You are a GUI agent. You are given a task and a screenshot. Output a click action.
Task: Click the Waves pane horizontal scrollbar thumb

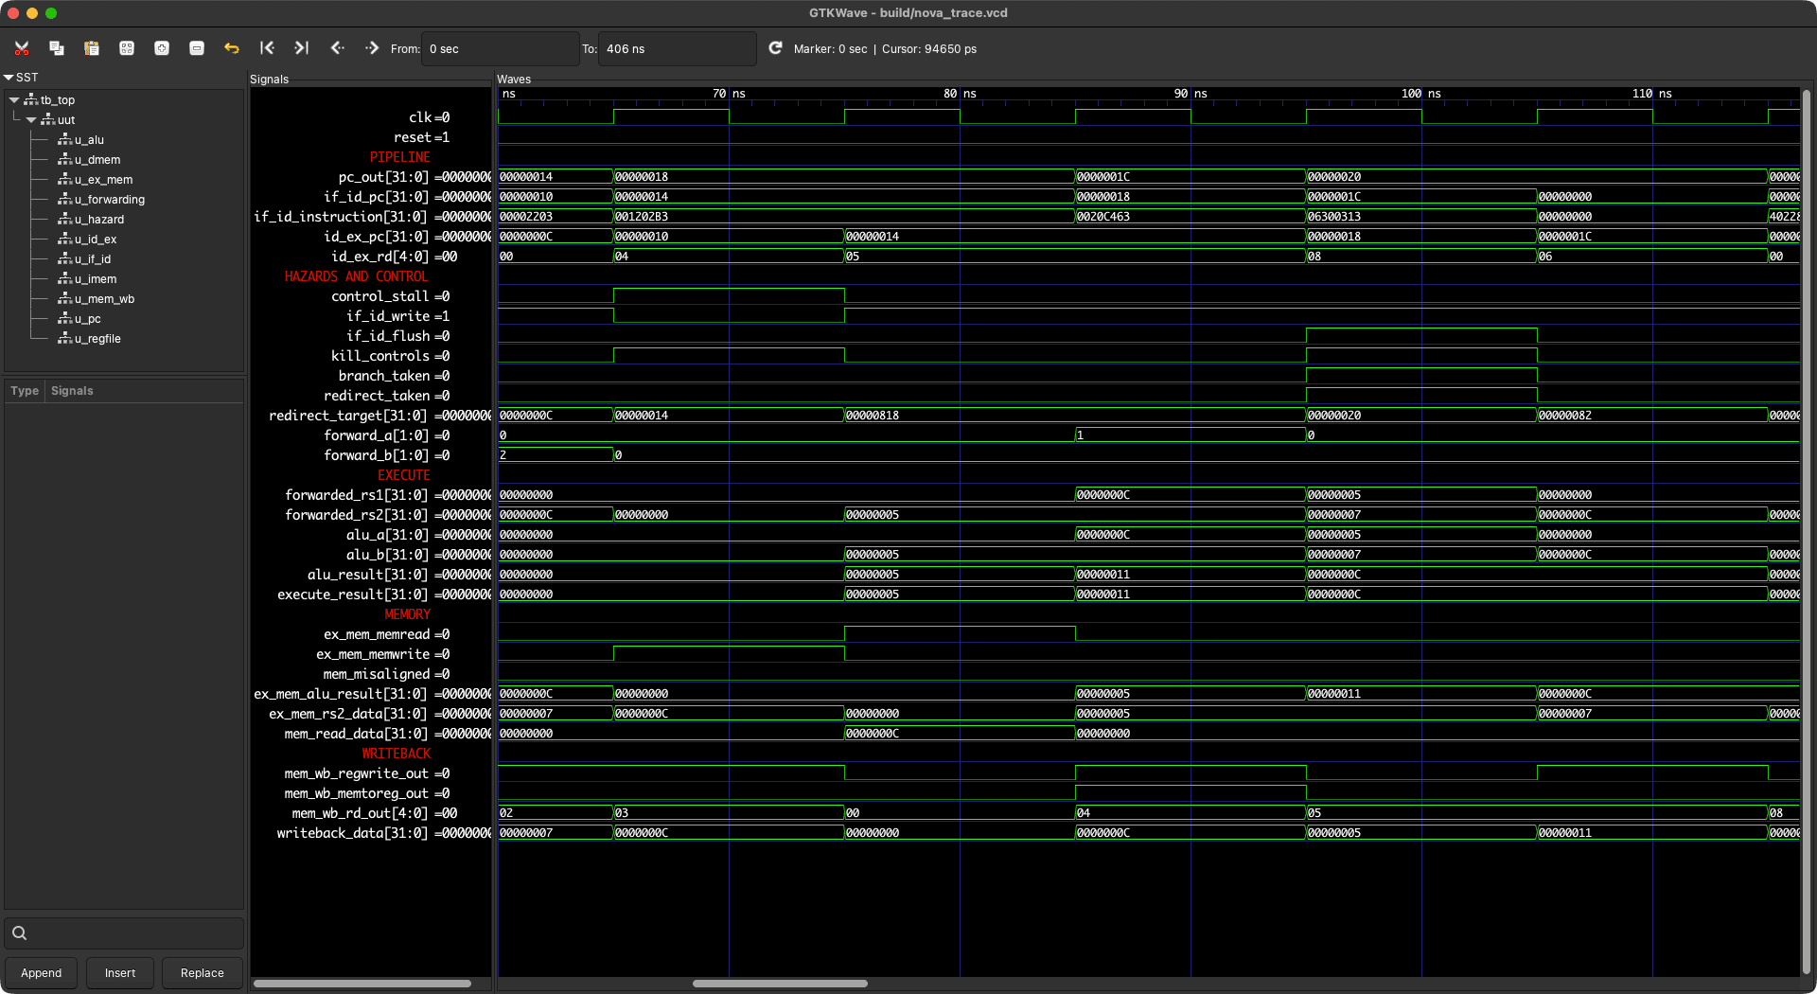pos(780,984)
